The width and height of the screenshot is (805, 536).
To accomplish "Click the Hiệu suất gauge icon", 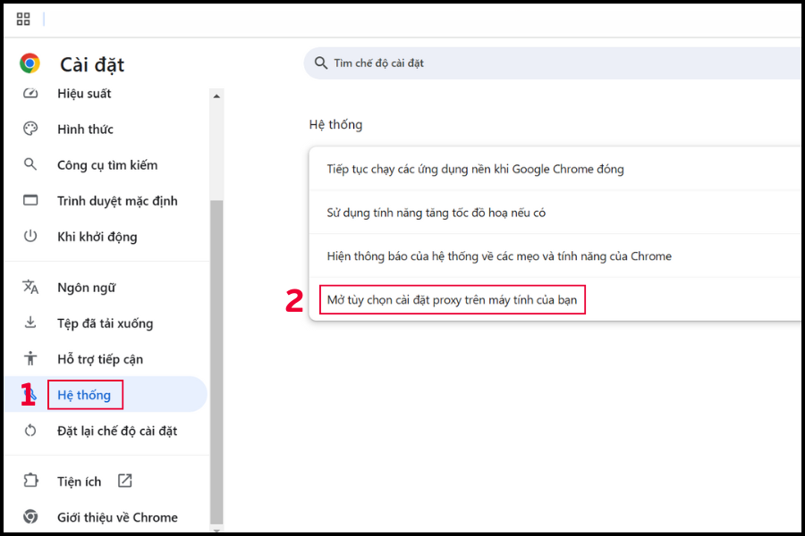I will click(x=30, y=94).
